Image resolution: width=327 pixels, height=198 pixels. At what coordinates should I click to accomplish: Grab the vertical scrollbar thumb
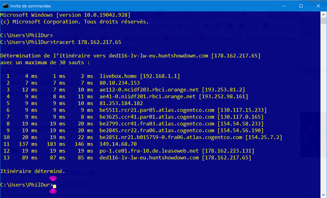(x=323, y=21)
